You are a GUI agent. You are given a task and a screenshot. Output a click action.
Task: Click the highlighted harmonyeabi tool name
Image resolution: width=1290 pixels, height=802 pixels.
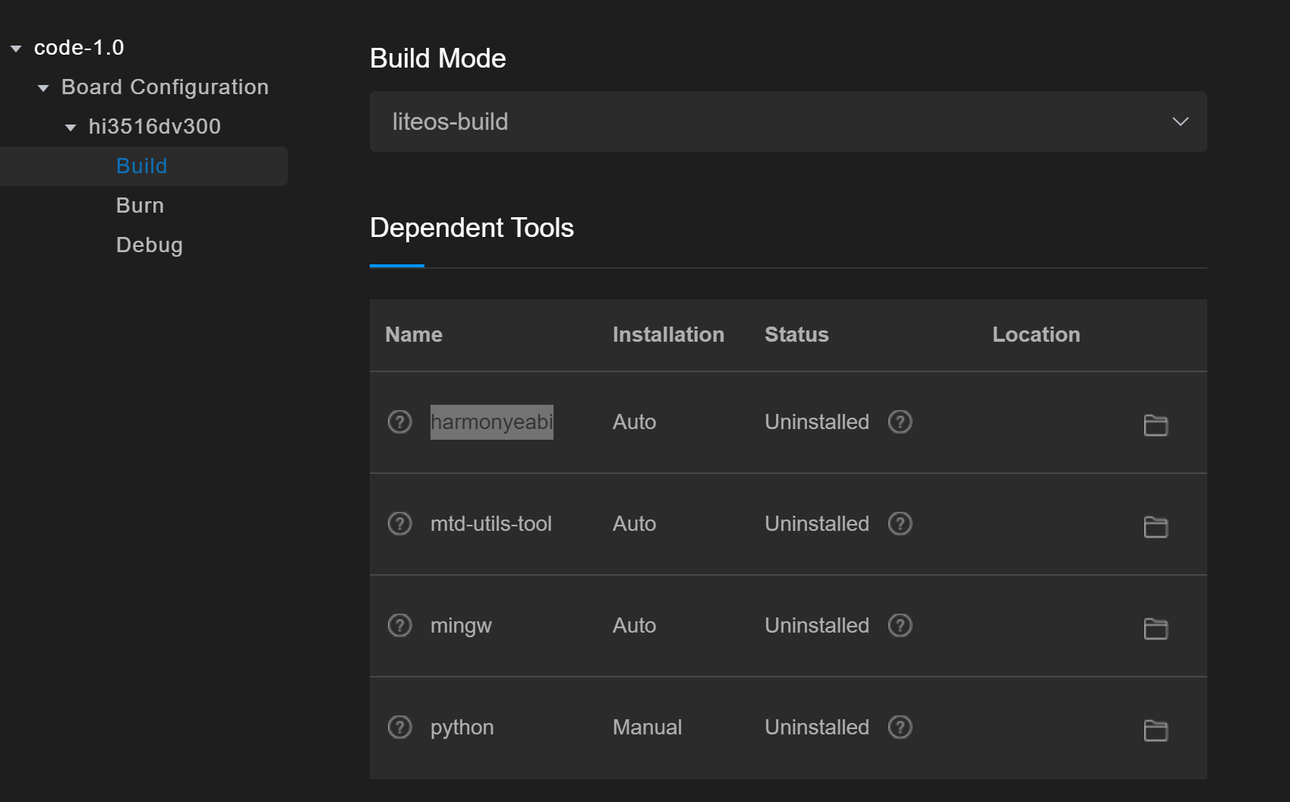tap(491, 422)
